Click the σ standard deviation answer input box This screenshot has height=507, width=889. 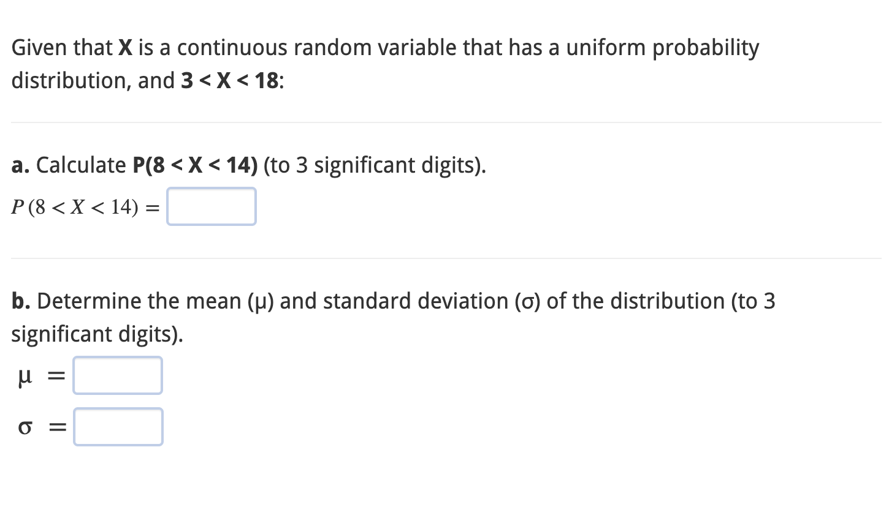point(118,427)
